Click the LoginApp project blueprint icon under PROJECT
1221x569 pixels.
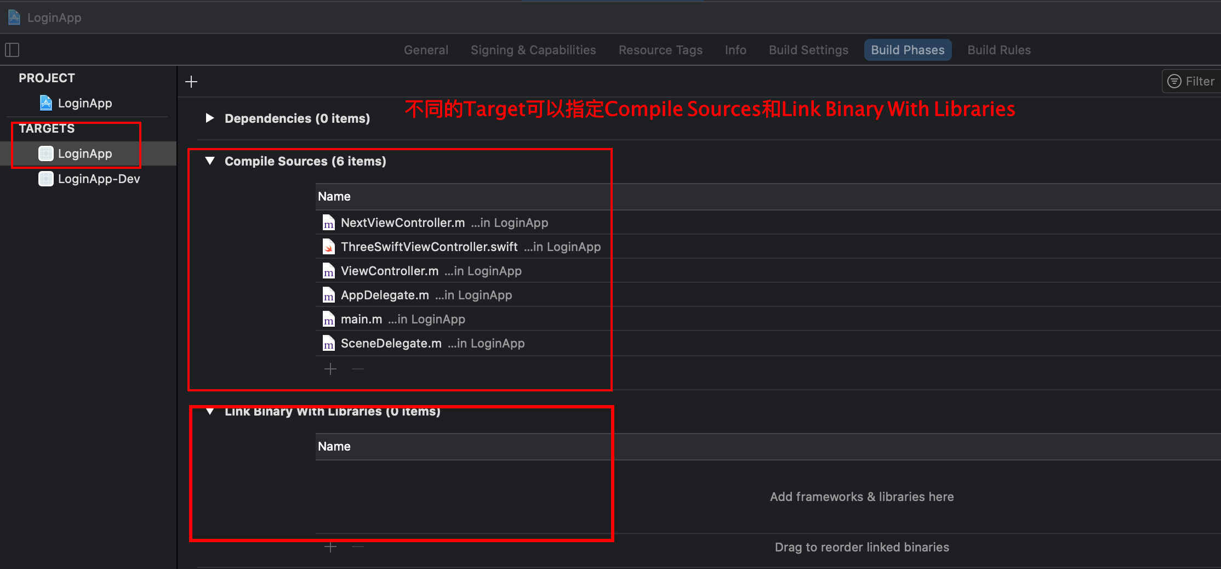(46, 103)
